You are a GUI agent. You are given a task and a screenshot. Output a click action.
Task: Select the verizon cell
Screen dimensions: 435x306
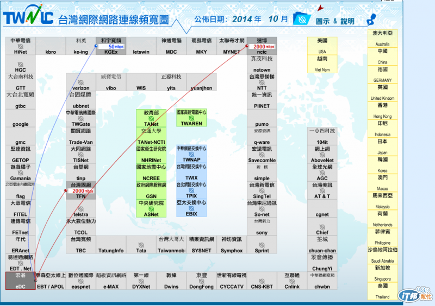pyautogui.click(x=81, y=82)
